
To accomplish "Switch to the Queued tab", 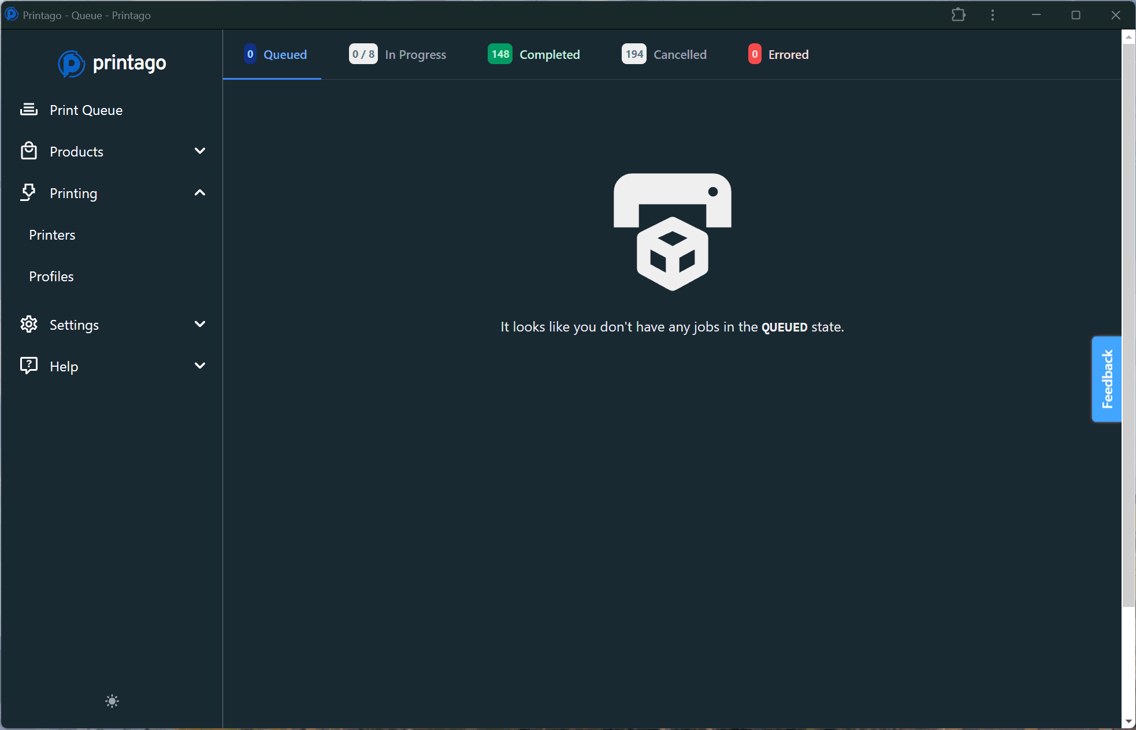I will 272,54.
